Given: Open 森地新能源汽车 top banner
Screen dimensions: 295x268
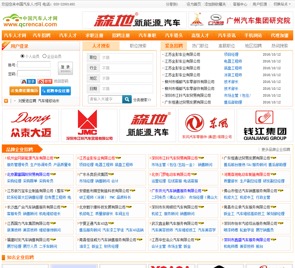Looking at the screenshot, I should click(x=134, y=20).
